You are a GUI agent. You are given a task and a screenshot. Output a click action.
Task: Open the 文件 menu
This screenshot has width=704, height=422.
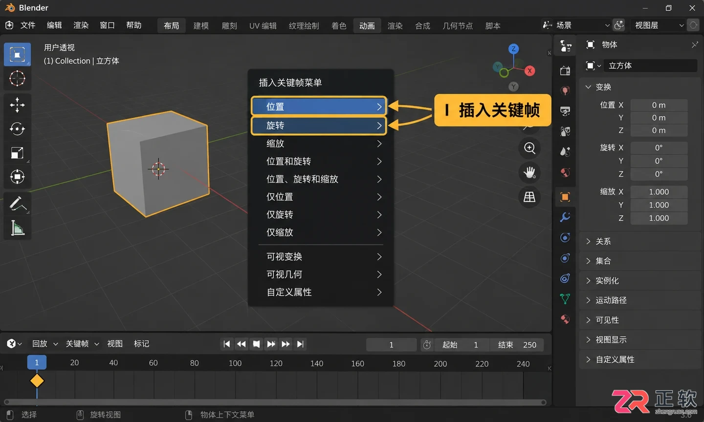pos(28,25)
